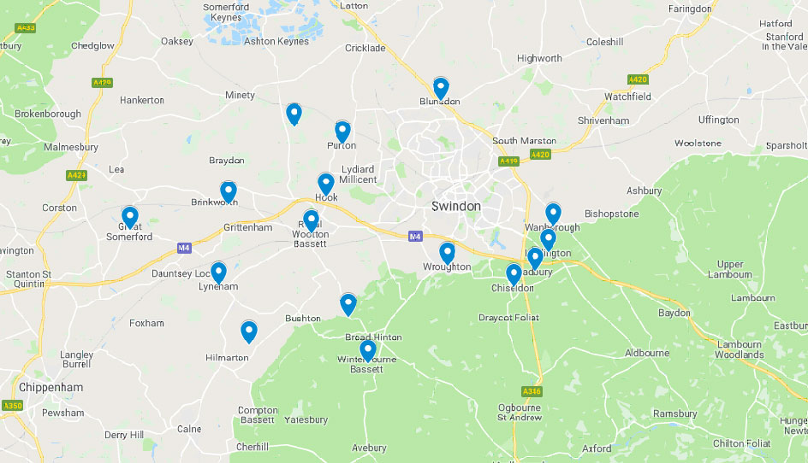Select the pin near Hilmarton
Screen dimensions: 808x463
(x=249, y=331)
